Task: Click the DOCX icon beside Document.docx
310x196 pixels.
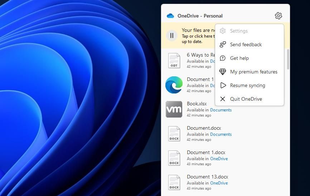Action: point(174,134)
